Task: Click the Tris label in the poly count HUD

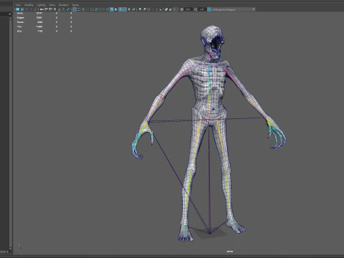Action: coord(19,27)
